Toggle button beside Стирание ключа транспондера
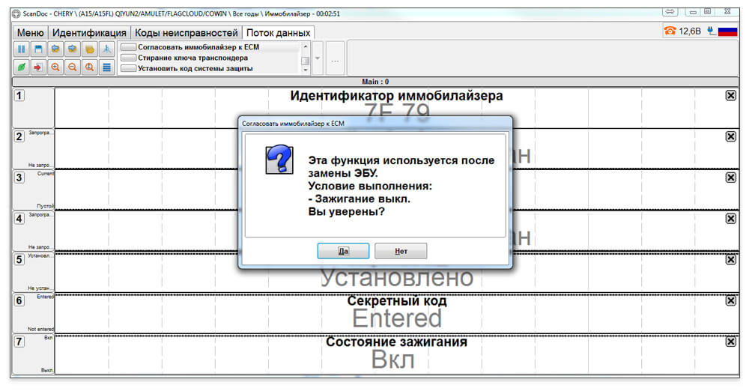The image size is (749, 391). pos(128,58)
